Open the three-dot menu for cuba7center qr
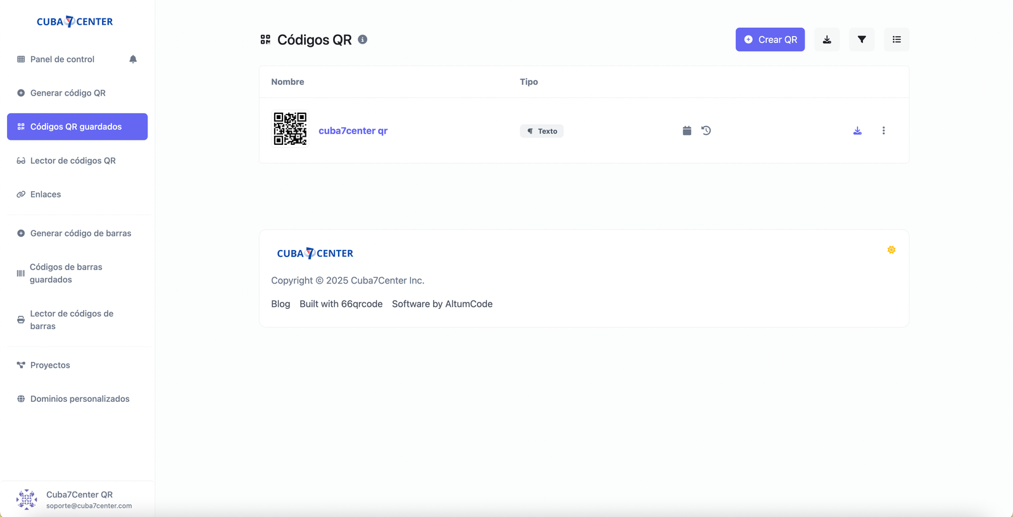This screenshot has width=1013, height=517. pyautogui.click(x=884, y=130)
